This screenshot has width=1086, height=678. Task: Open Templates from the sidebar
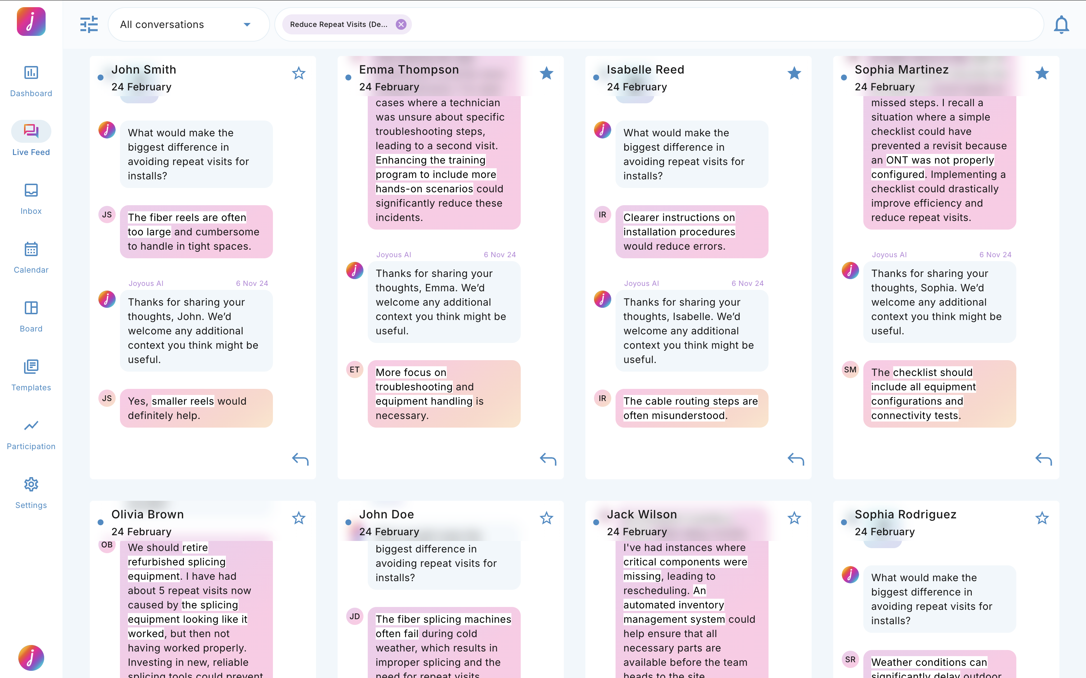(31, 375)
